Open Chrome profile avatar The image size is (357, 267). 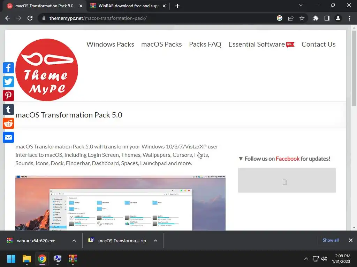pos(338,18)
